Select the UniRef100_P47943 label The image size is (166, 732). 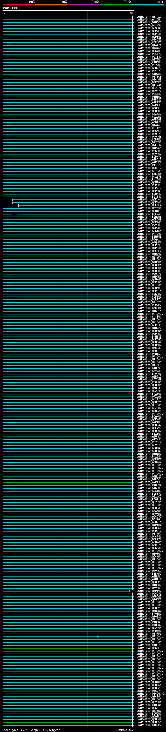[149, 234]
